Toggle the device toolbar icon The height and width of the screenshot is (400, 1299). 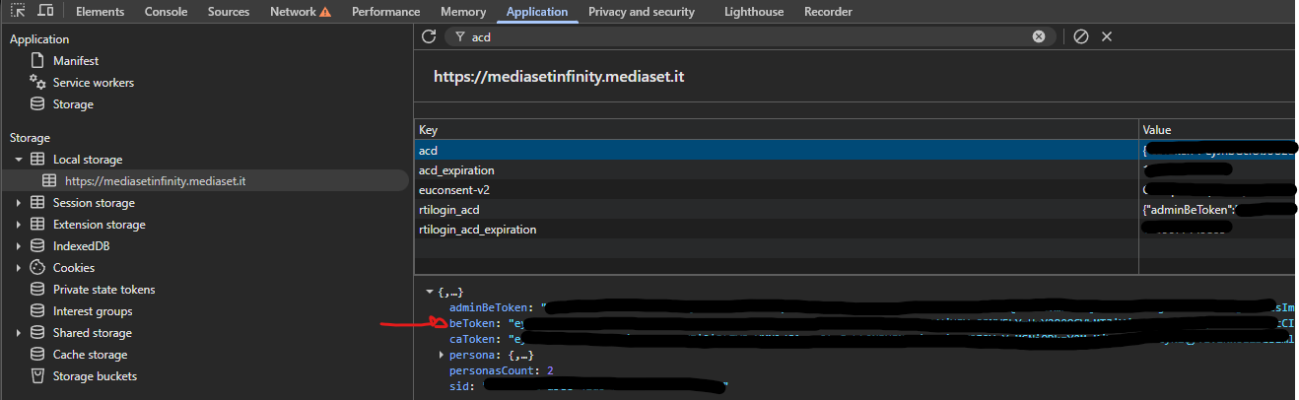click(45, 11)
